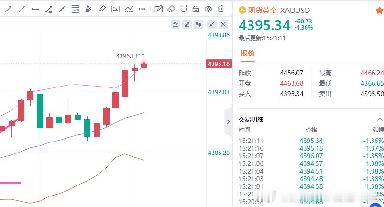
Task: Select the 15:21:07 trade row
Action: pyautogui.click(x=311, y=156)
